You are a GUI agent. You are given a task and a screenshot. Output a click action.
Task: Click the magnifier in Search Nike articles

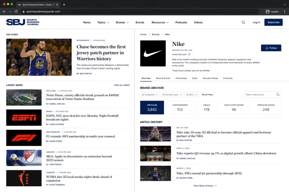pyautogui.click(x=278, y=94)
